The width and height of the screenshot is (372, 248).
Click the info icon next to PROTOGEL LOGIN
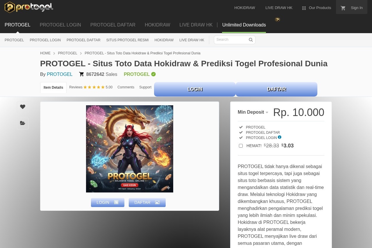[x=280, y=137]
